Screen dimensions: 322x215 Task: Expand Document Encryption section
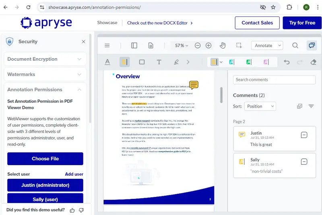[45, 59]
